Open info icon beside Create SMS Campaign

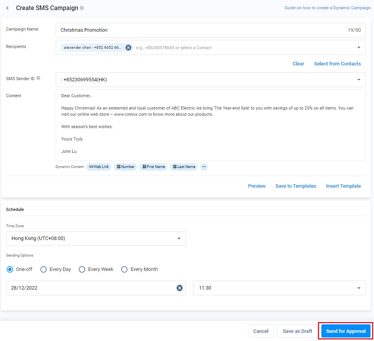coord(82,8)
